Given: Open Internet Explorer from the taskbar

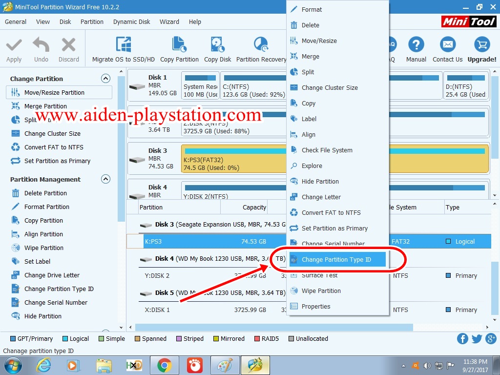Looking at the screenshot, I should pyautogui.click(x=43, y=365).
